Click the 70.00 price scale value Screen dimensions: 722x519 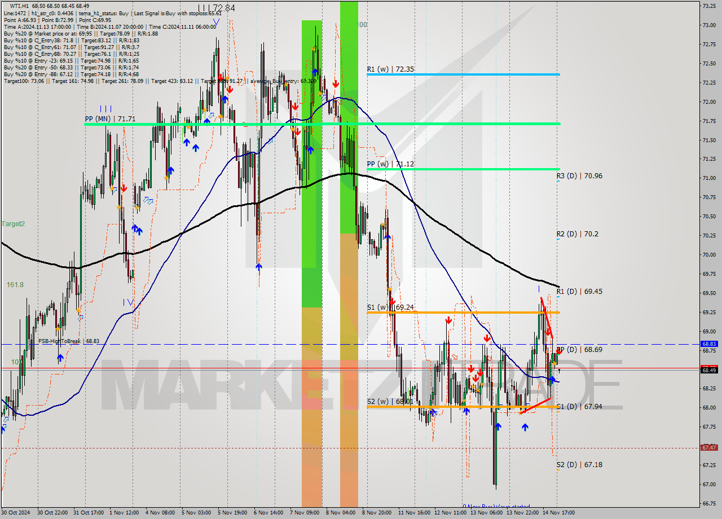click(709, 254)
